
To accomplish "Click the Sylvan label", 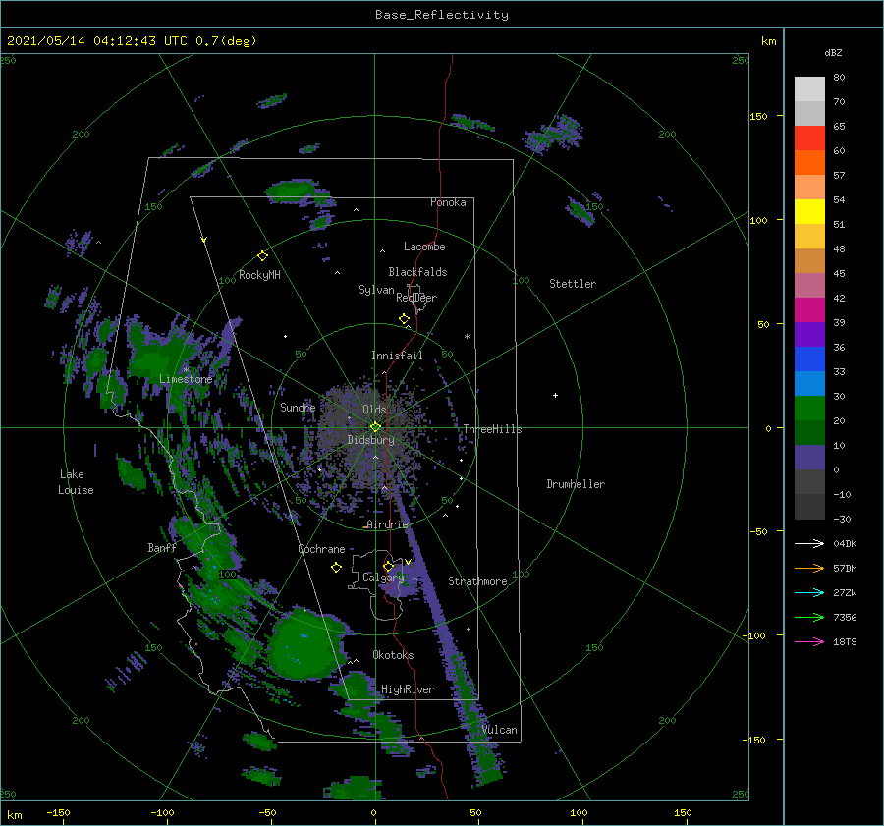I will coord(376,290).
